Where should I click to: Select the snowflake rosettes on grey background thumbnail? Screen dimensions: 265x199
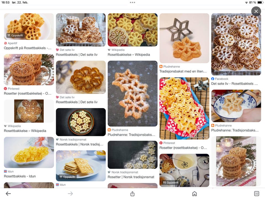pyautogui.click(x=132, y=94)
